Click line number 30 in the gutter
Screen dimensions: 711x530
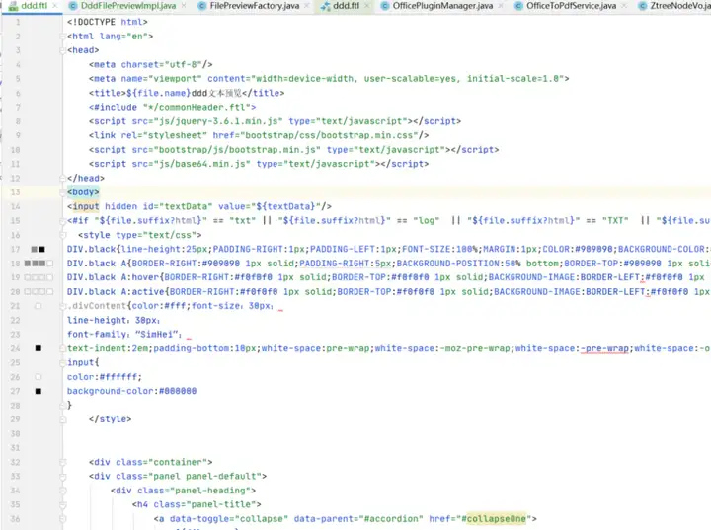15,434
